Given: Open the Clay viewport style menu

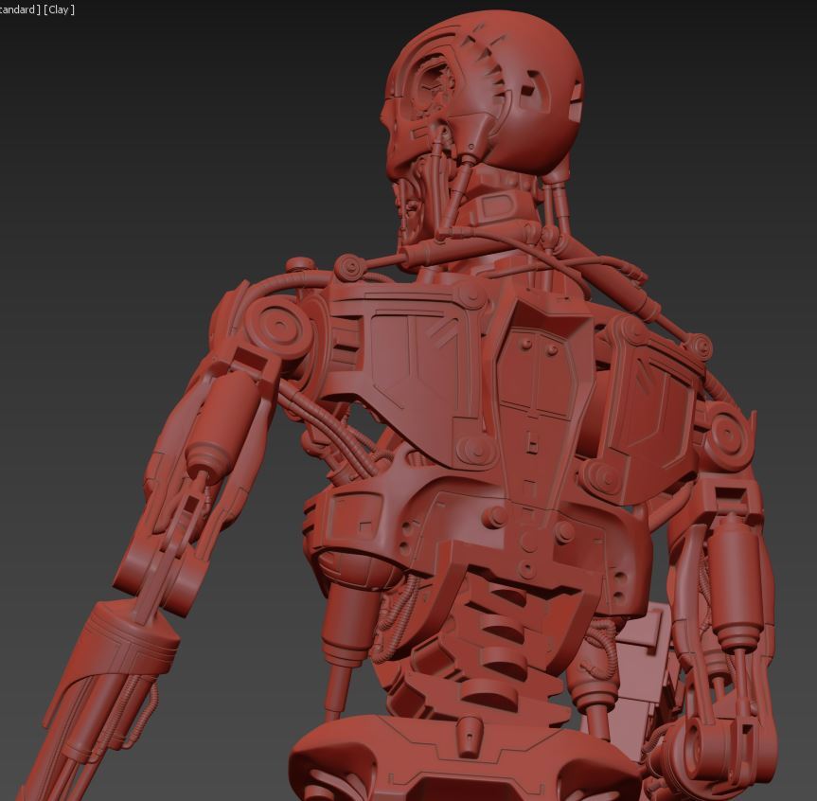Looking at the screenshot, I should pos(59,9).
